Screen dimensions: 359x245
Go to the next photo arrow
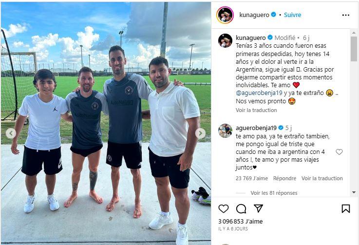[200, 133]
